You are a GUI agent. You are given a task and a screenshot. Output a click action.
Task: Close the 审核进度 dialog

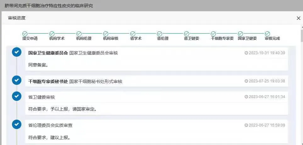[x=298, y=18]
